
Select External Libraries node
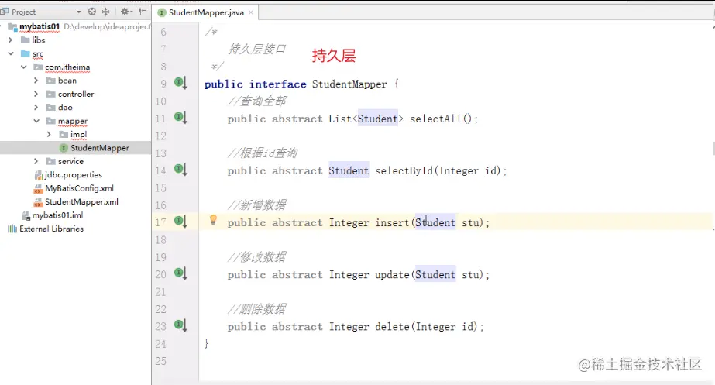[52, 229]
